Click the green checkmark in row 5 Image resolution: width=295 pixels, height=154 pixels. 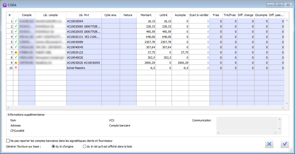(16, 42)
